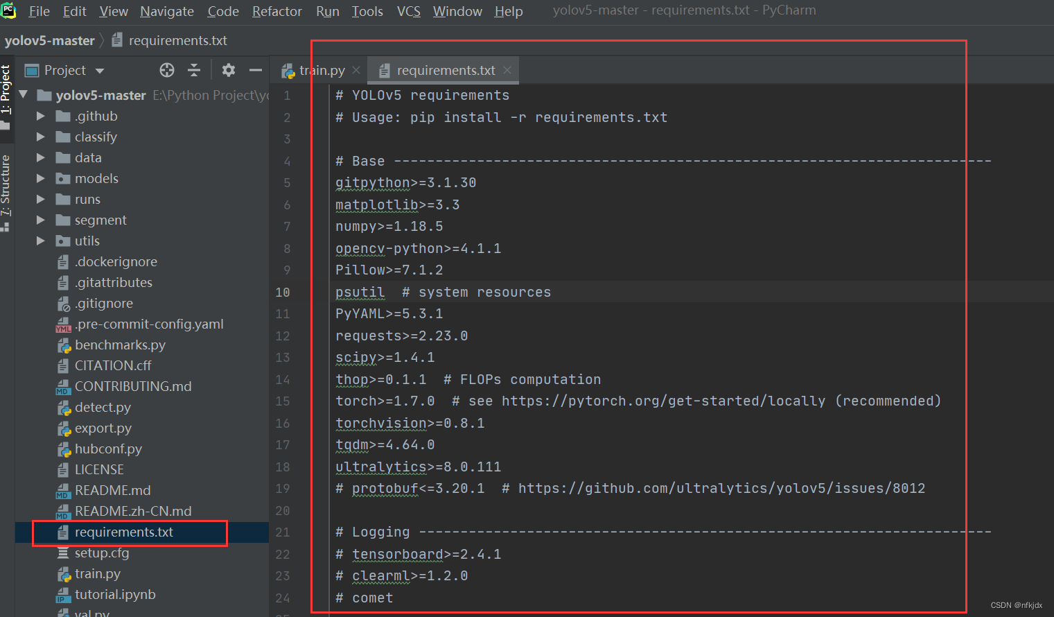Open the Tools menu
Image resolution: width=1054 pixels, height=617 pixels.
(367, 11)
